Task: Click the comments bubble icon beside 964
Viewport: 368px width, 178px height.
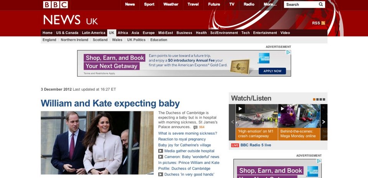Action: click(x=195, y=127)
